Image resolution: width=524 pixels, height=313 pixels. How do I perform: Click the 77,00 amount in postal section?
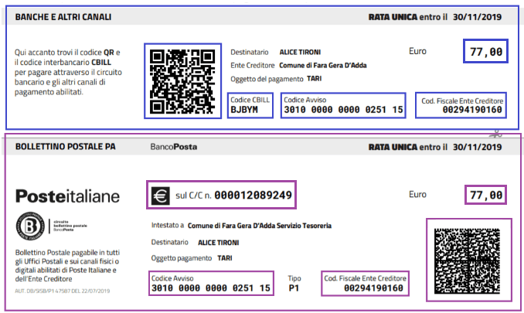(x=485, y=195)
